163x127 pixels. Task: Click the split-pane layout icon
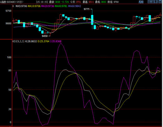pyautogui.click(x=156, y=2)
